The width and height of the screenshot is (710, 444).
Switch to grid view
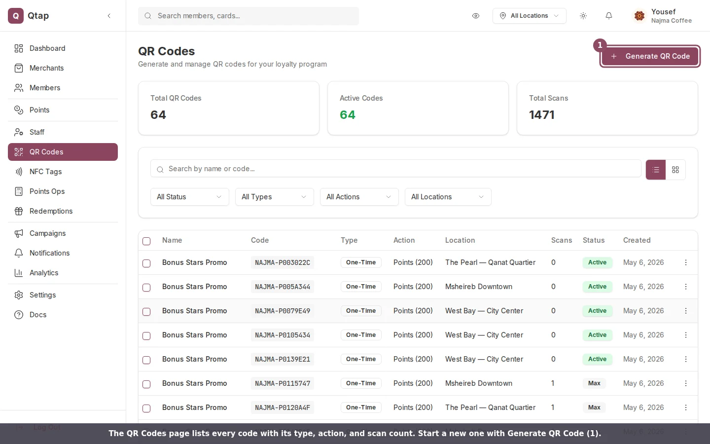(x=675, y=170)
